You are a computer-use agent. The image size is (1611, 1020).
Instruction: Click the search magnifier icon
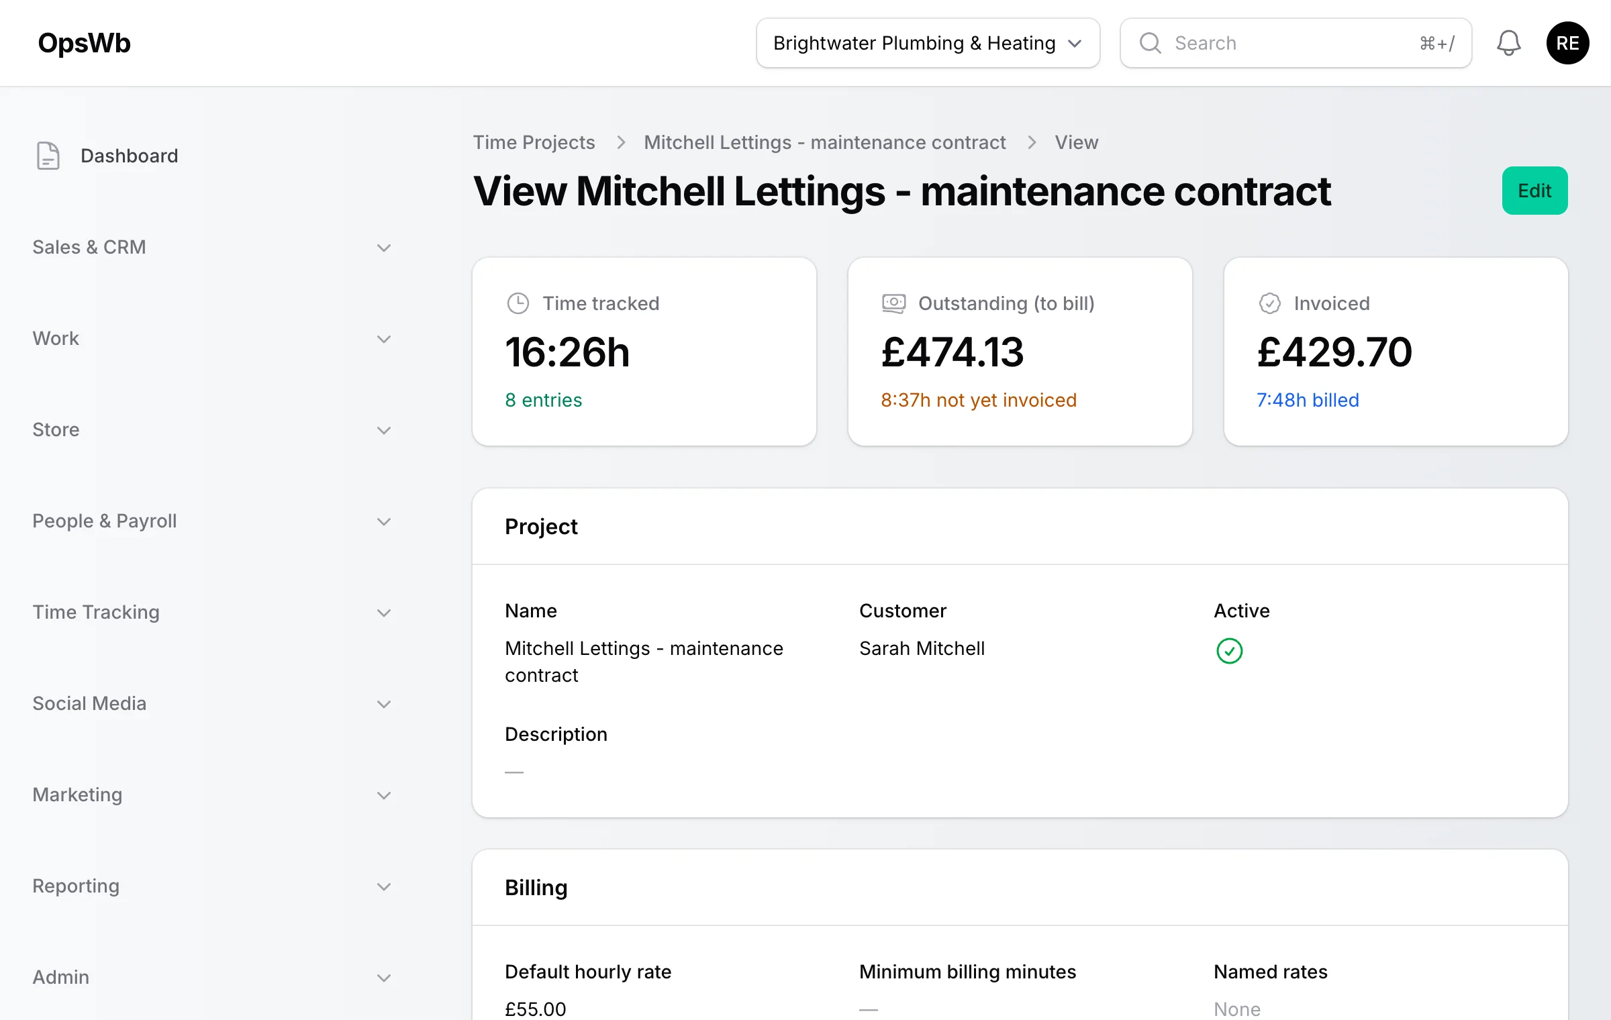click(1150, 43)
